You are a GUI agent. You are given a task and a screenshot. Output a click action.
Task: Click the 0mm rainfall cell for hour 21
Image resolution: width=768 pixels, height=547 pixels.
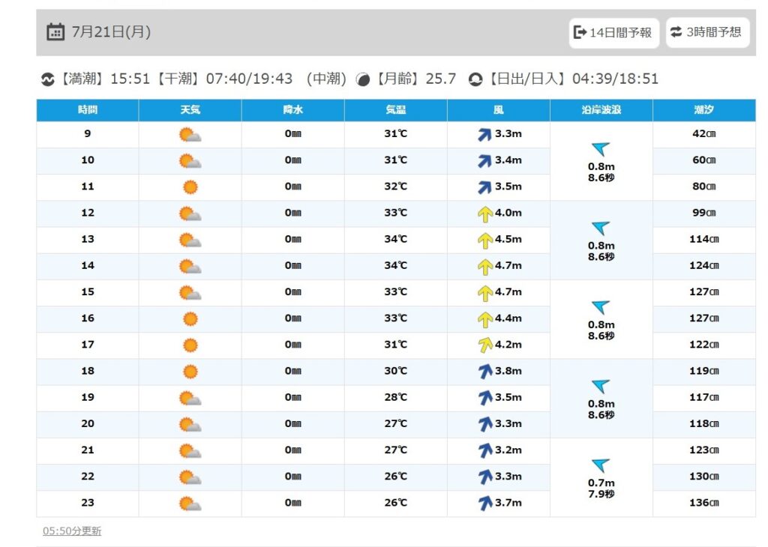click(x=293, y=450)
